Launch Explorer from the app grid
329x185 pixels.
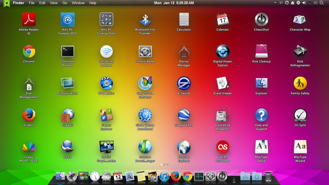(x=262, y=83)
